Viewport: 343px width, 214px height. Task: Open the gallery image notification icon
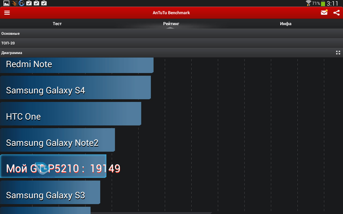point(6,3)
